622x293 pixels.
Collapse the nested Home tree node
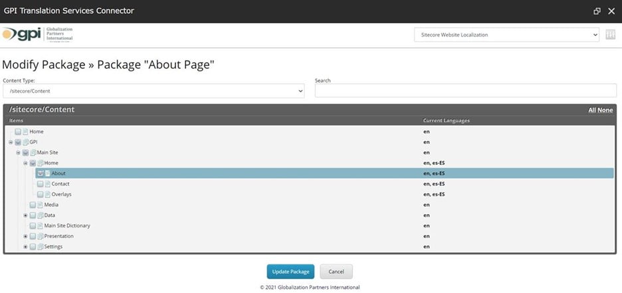click(25, 163)
